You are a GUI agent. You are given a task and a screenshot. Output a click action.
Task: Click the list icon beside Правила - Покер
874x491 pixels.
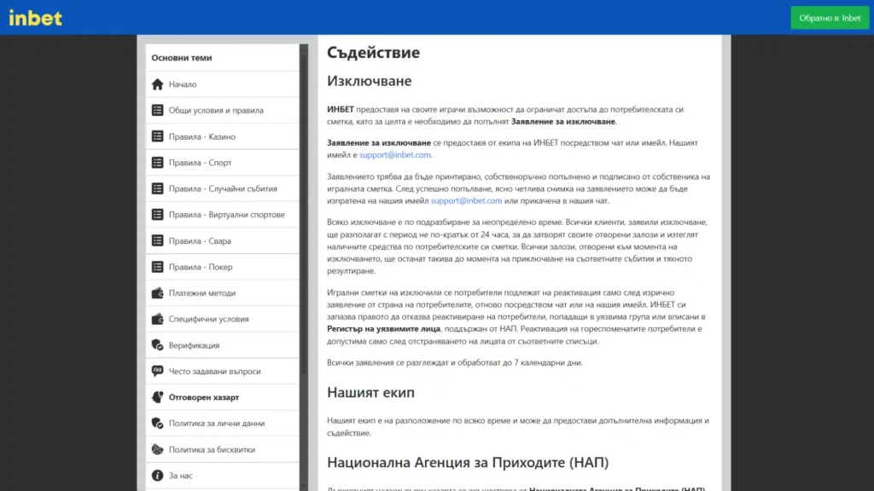157,267
